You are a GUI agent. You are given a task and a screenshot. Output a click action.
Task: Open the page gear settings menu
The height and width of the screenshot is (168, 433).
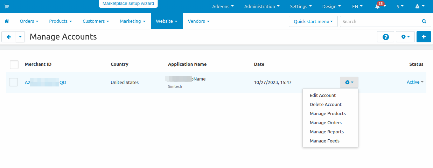click(x=405, y=37)
